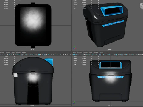This screenshot has width=143, height=107.
Task: Open the Lighting menu in the front panel
Action: [x=8, y=52]
